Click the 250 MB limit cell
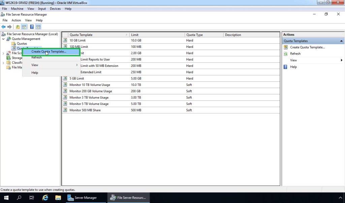 (136, 72)
